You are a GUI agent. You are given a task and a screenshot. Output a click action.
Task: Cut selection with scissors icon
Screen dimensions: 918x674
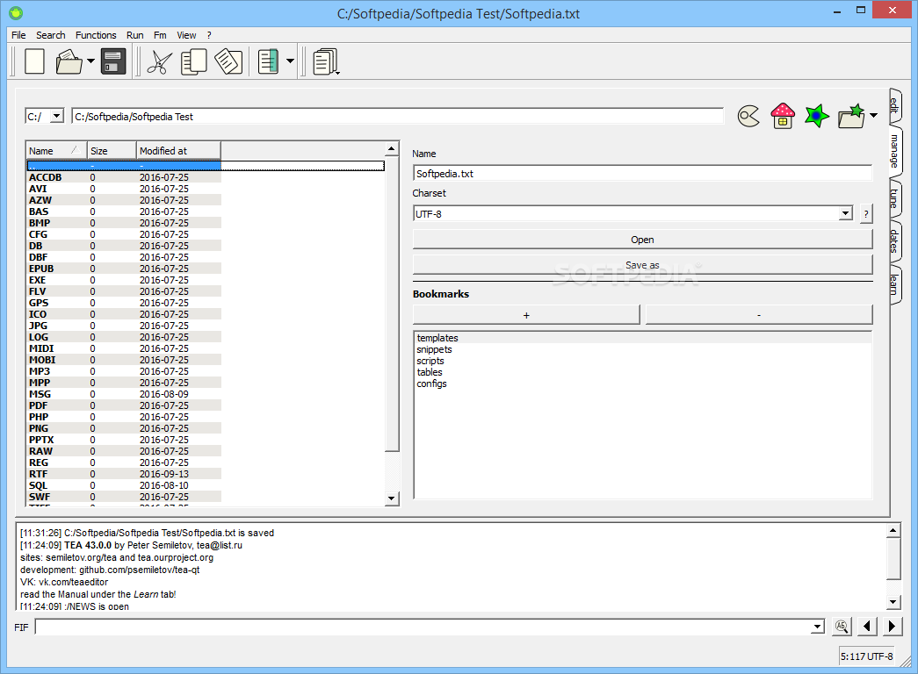coord(159,62)
